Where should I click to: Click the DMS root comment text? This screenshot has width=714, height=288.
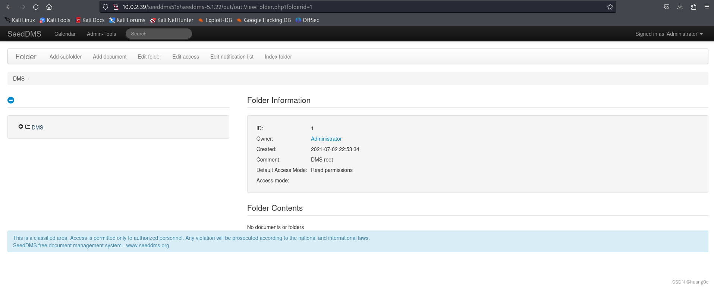pos(322,160)
